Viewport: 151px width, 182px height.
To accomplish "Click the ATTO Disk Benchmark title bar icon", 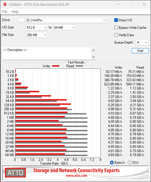I will pyautogui.click(x=5, y=4).
